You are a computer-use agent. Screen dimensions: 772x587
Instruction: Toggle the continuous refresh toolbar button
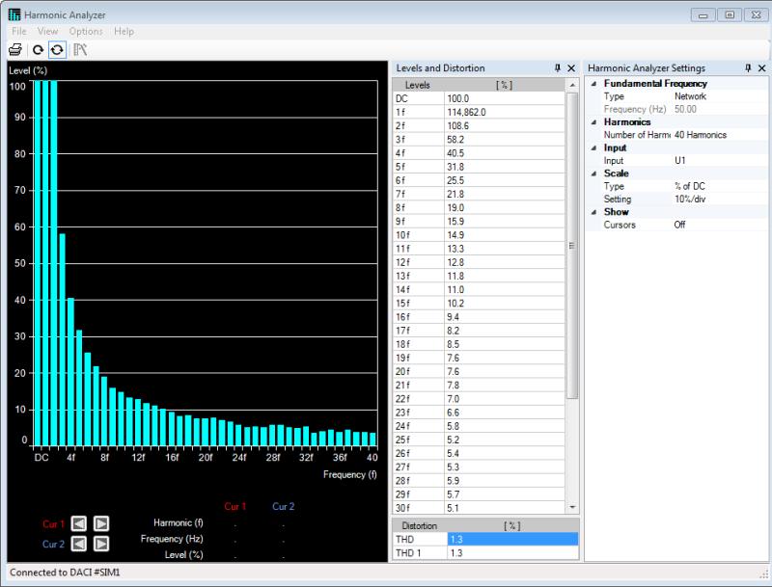pyautogui.click(x=57, y=49)
